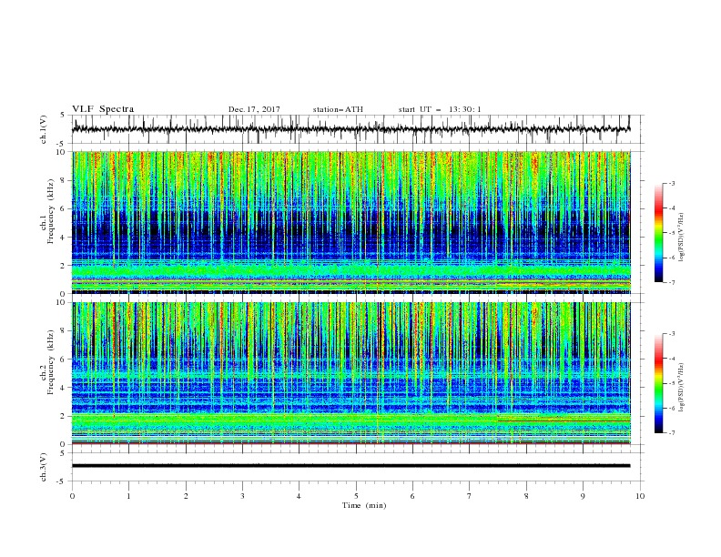Click time axis tick label "10"

click(640, 496)
